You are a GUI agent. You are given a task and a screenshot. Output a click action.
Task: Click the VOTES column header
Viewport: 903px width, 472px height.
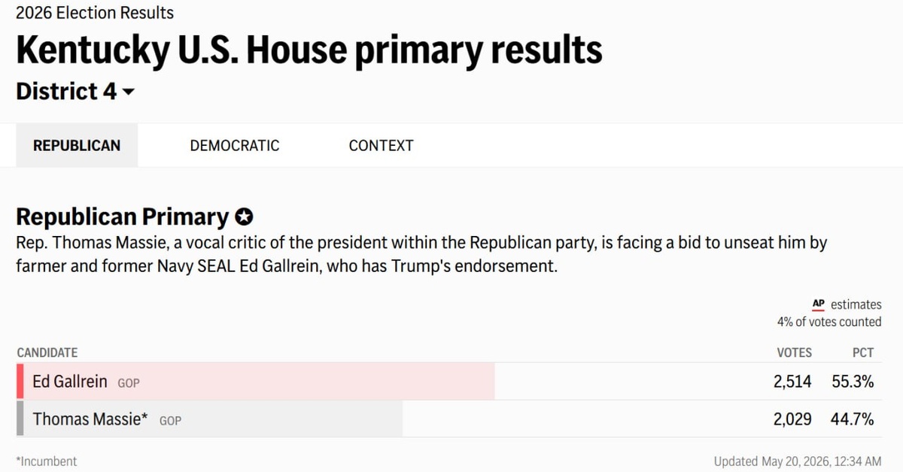coord(794,352)
